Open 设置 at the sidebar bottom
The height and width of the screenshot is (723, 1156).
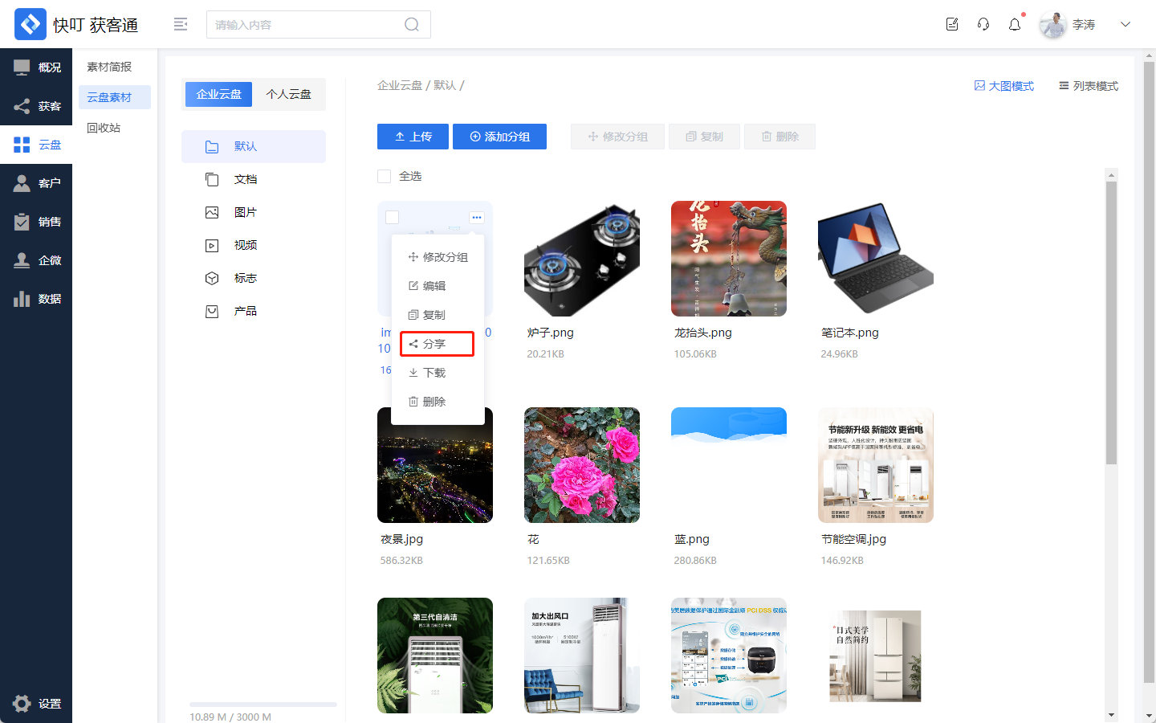36,704
